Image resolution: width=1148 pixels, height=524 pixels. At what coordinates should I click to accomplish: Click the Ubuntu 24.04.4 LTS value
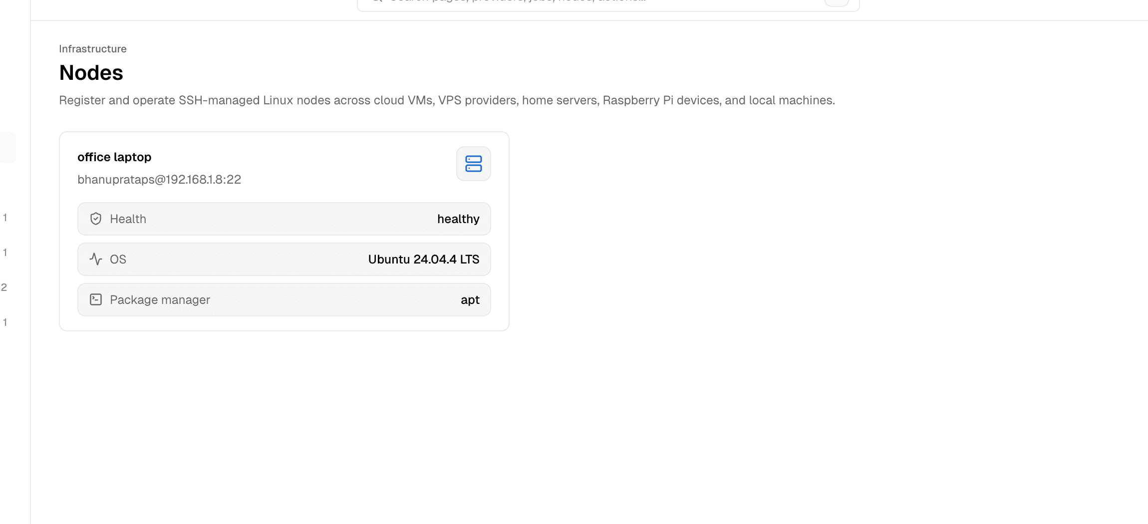pyautogui.click(x=424, y=260)
